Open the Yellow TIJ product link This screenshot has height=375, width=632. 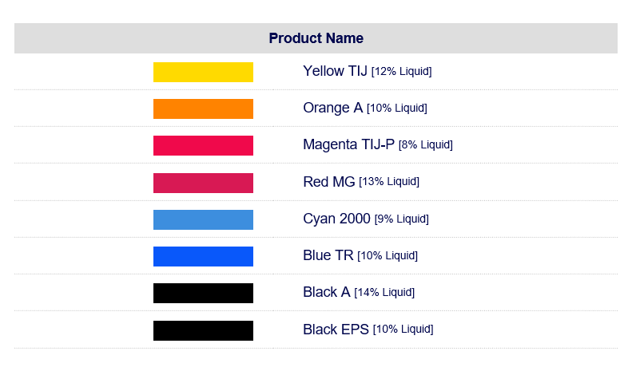coord(335,71)
